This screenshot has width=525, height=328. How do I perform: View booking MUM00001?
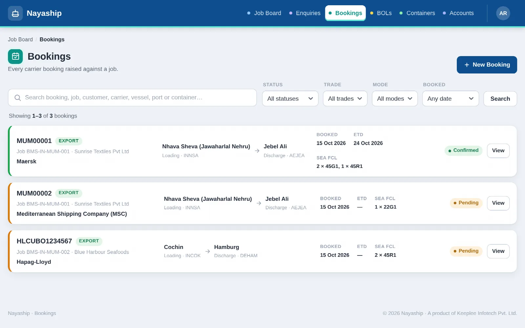point(498,151)
